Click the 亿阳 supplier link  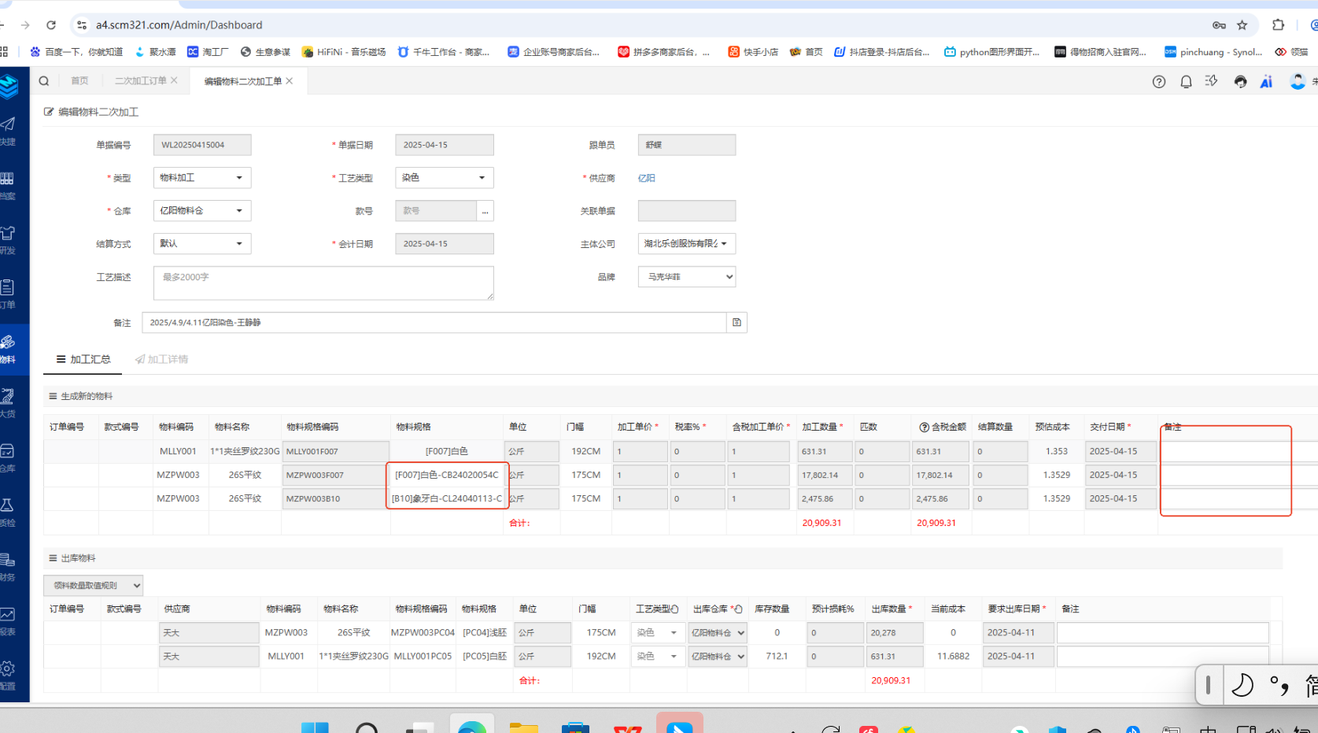647,179
